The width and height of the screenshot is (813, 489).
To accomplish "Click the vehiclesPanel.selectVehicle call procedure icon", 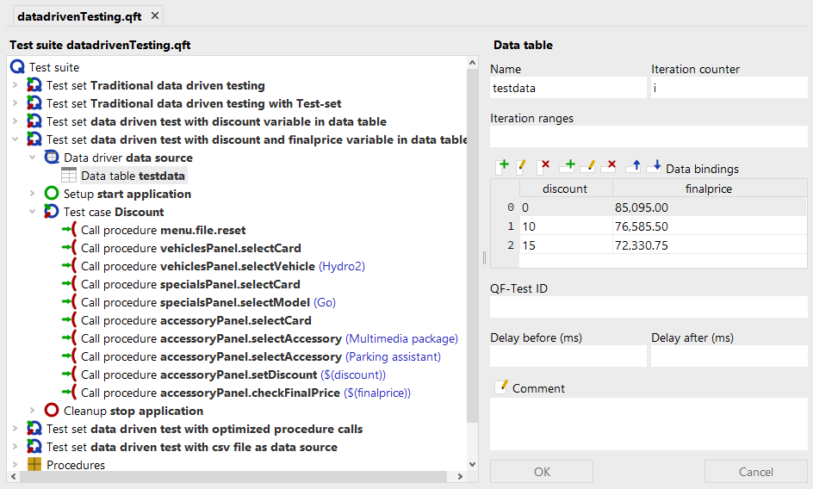I will [x=69, y=266].
